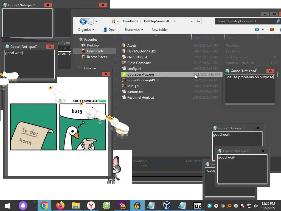Click Downloads in the address breadcrumb
The height and width of the screenshot is (211, 281).
130,21
